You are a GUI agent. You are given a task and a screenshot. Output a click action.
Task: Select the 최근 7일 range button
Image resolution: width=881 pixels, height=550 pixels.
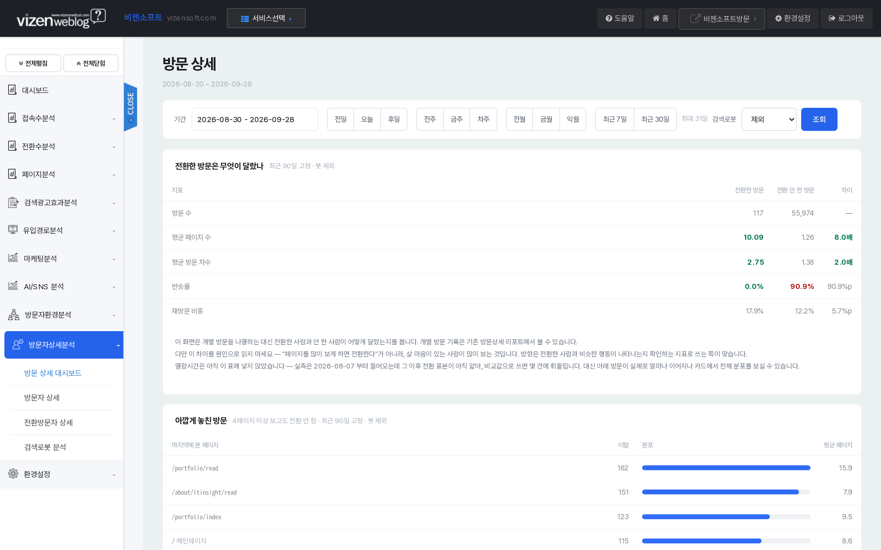click(615, 119)
